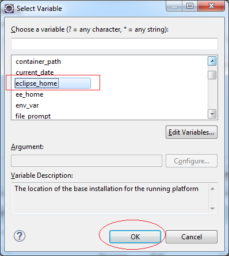Click the description box scroll down arrow
Viewport: 229px width, 256px height.
212,208
